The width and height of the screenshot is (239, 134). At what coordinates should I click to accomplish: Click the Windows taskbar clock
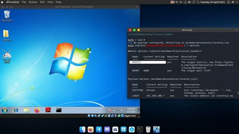[x=131, y=110]
